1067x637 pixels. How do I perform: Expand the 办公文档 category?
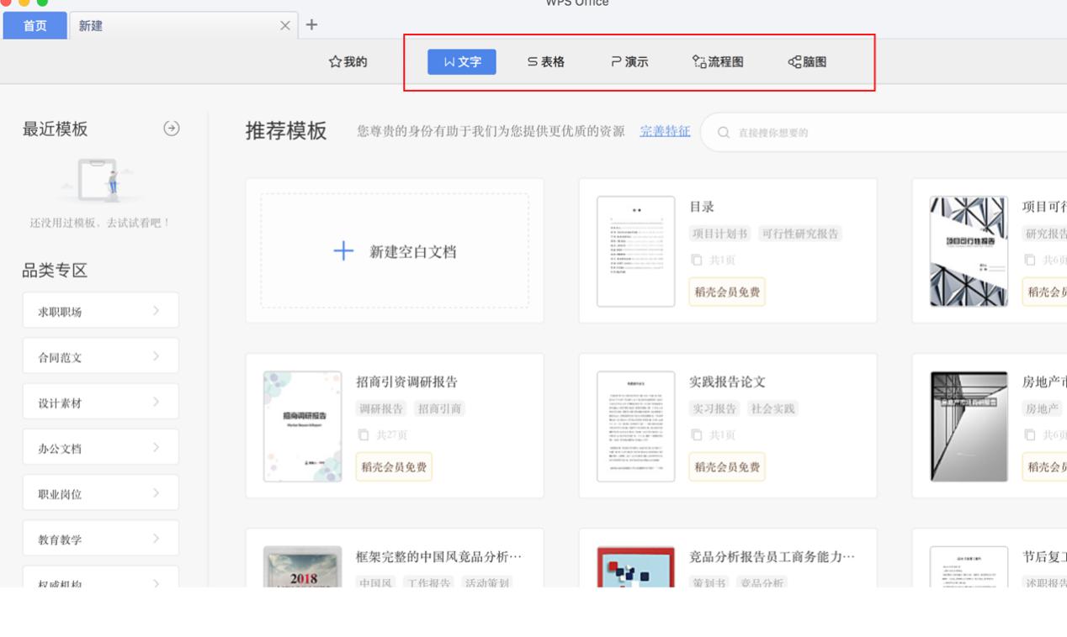pyautogui.click(x=100, y=446)
